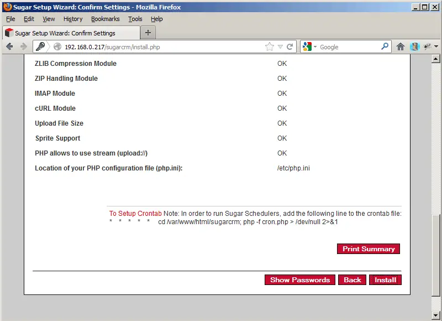Open the Bookmarks menu

[x=105, y=19]
